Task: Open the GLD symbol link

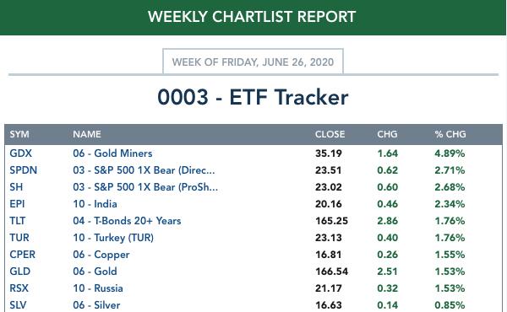Action: [x=20, y=271]
